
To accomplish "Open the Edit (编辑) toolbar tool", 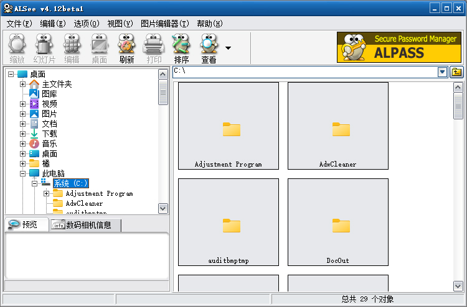I will [72, 48].
